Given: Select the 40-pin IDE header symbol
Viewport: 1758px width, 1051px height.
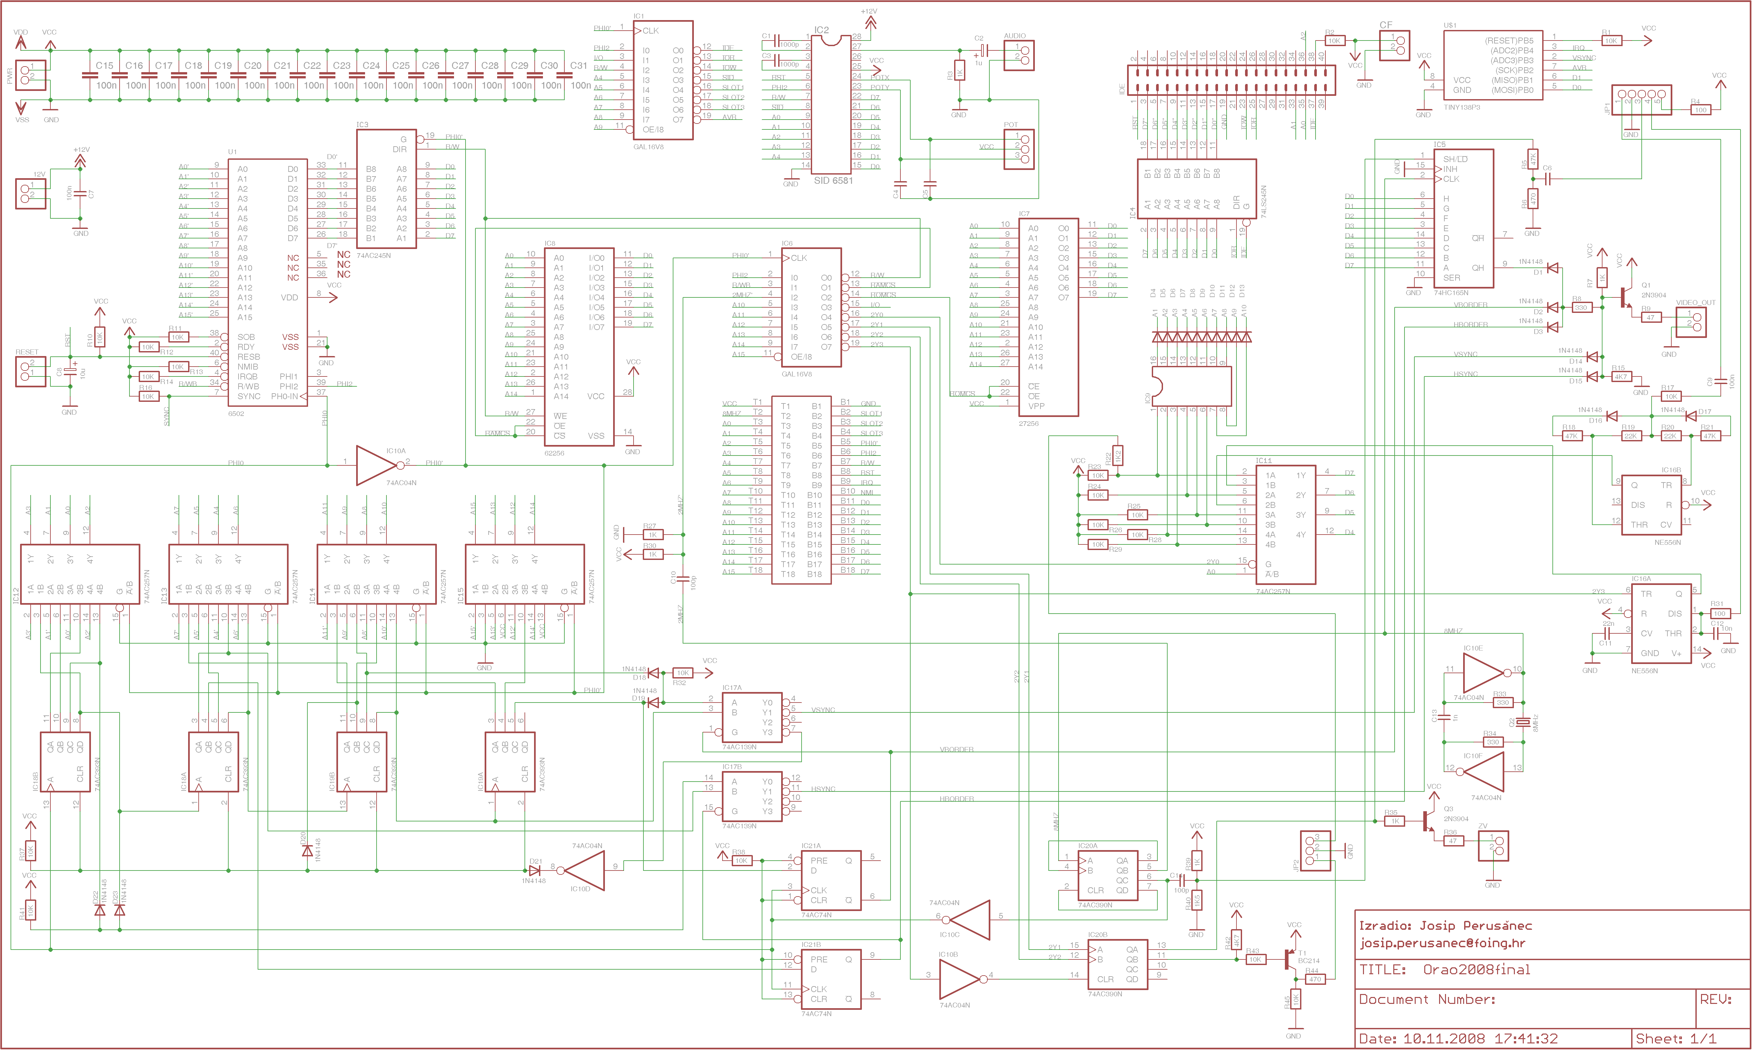Looking at the screenshot, I should coord(1231,80).
